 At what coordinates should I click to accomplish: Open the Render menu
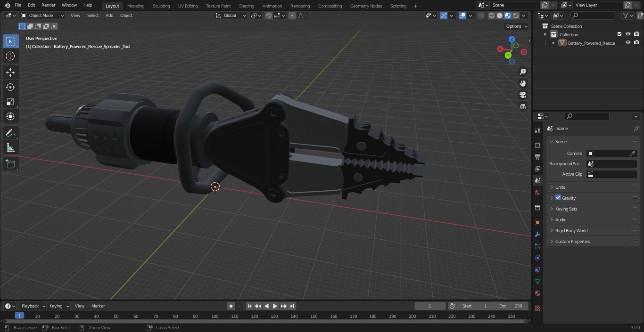49,5
